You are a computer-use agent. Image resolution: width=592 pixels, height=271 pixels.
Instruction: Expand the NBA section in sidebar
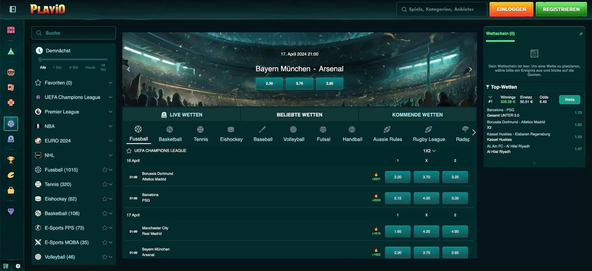[110, 126]
